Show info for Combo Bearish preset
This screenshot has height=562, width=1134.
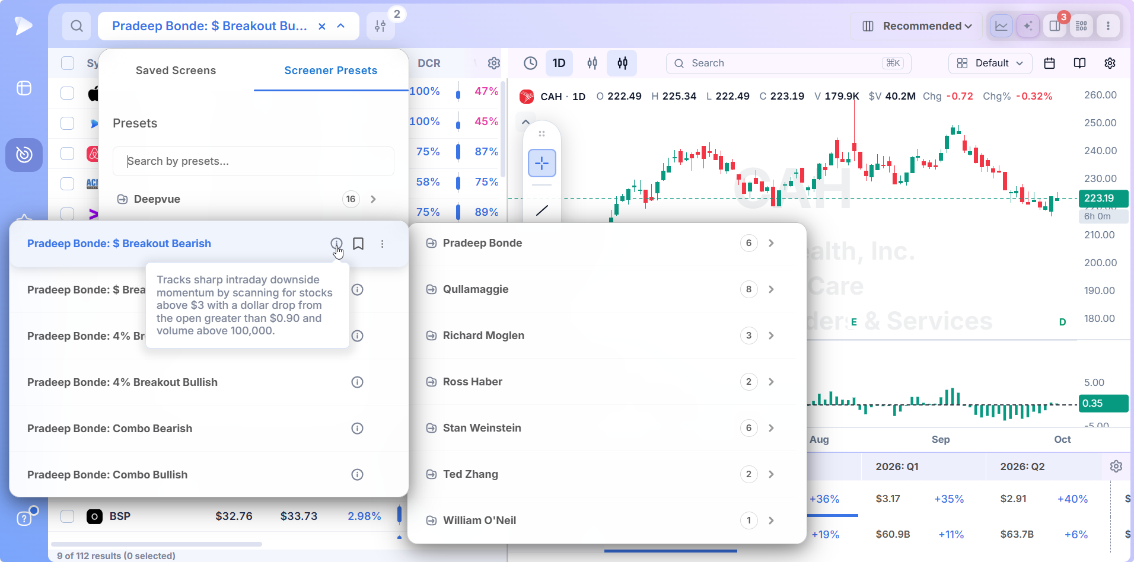(357, 429)
